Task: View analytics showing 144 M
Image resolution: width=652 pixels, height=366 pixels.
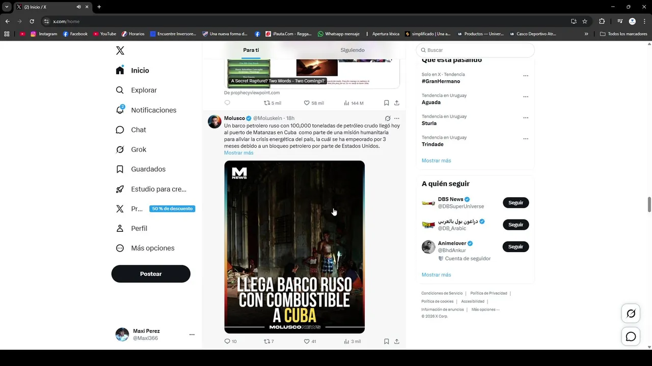Action: [x=354, y=103]
